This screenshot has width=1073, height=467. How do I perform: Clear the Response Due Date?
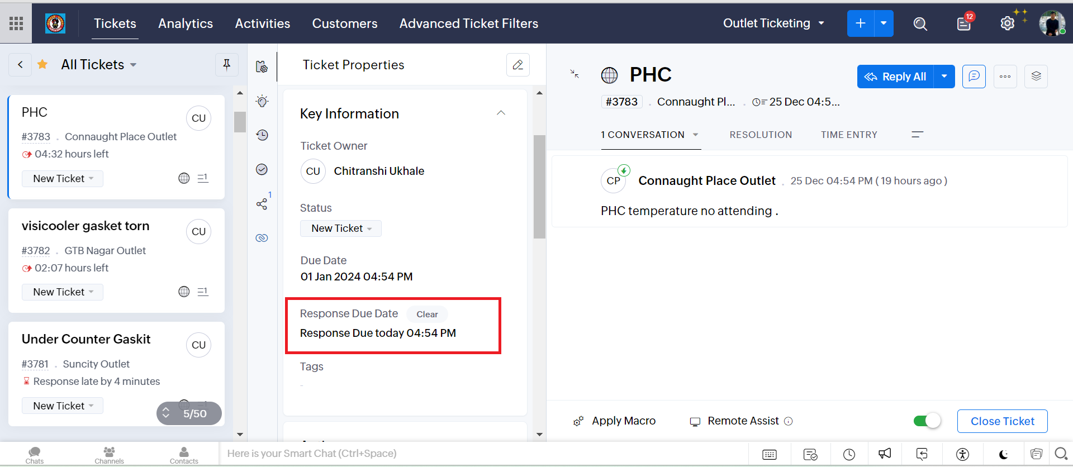tap(427, 314)
